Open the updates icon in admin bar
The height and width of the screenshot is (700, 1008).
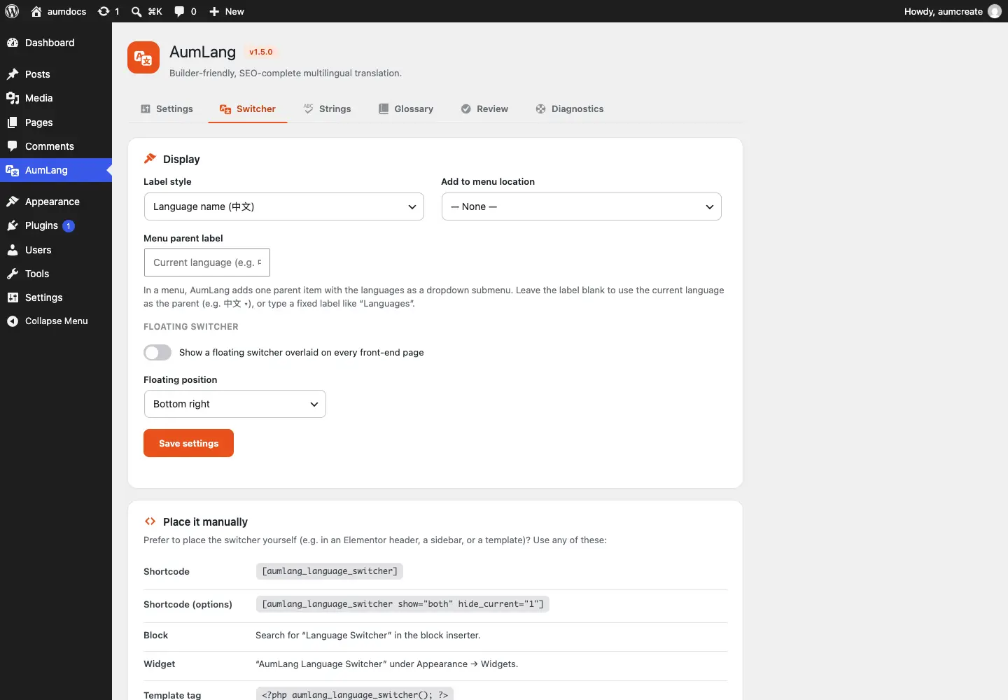coord(104,11)
